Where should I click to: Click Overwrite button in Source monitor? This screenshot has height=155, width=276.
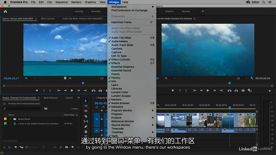coord(100,91)
